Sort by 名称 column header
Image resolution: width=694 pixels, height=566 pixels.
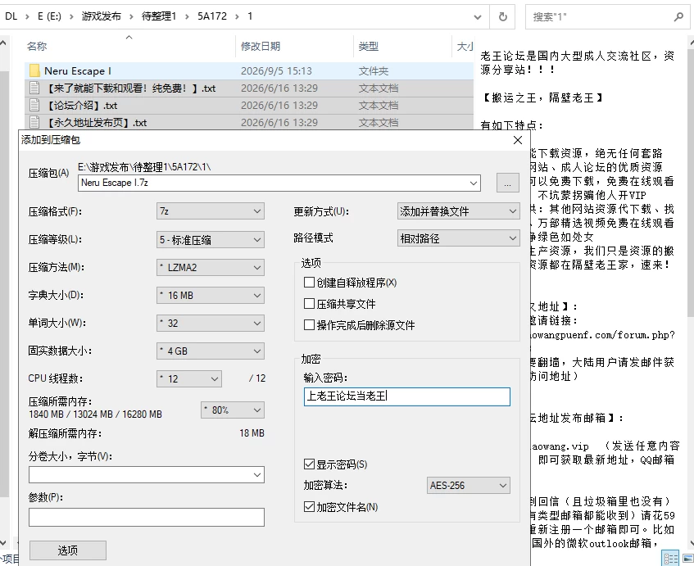coord(37,46)
